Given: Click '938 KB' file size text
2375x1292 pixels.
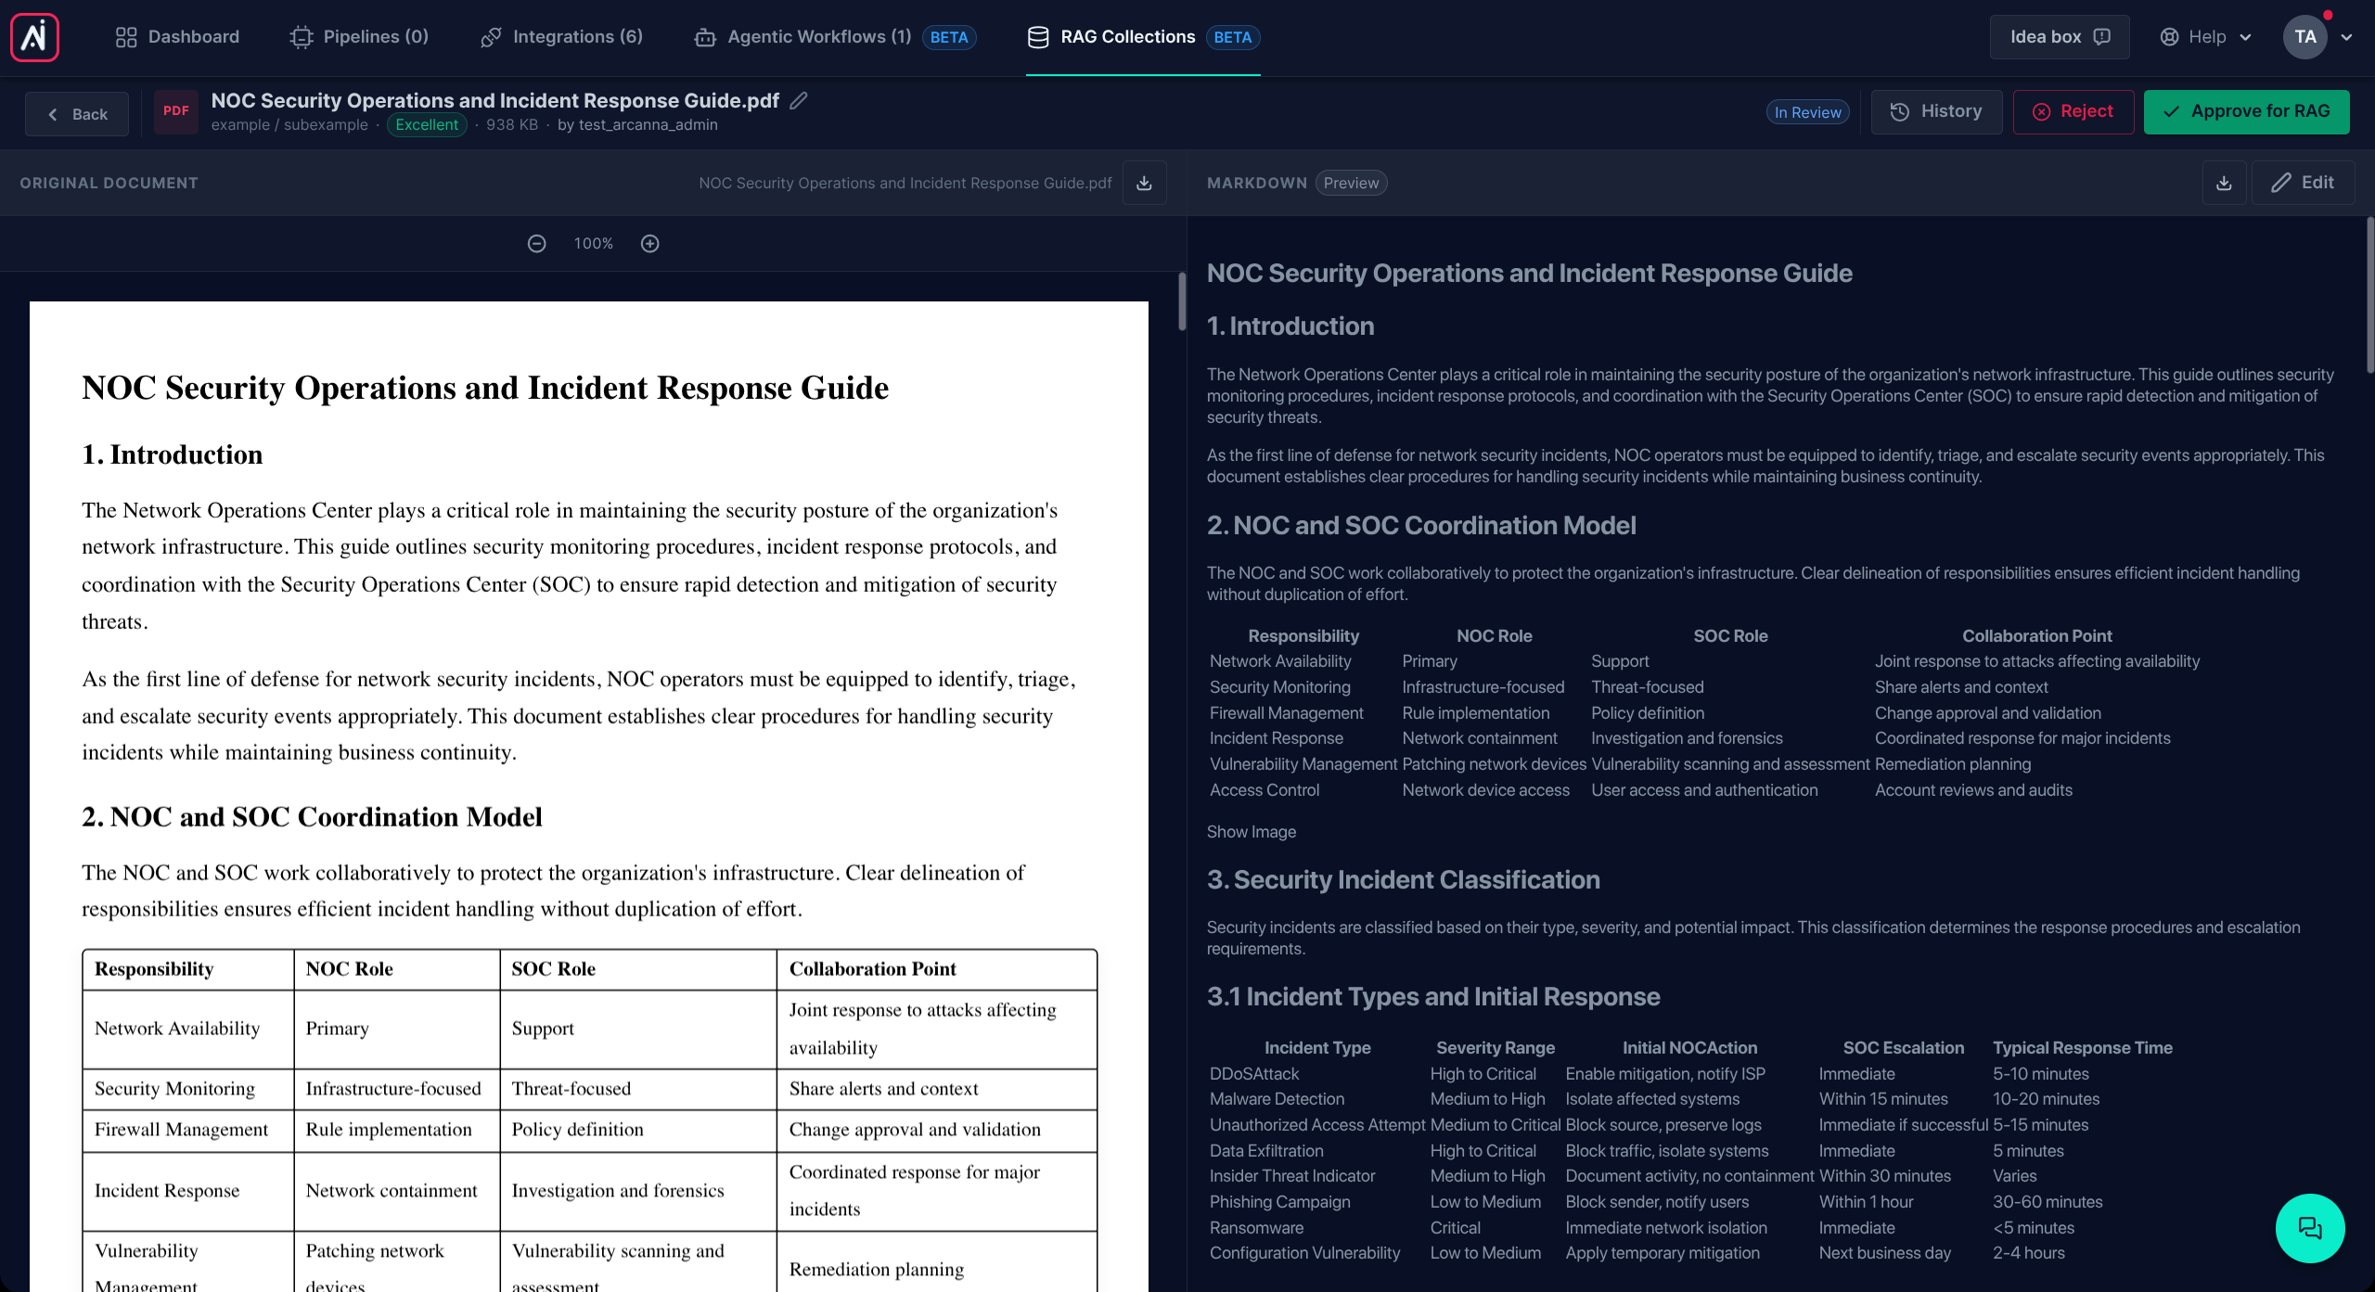Looking at the screenshot, I should pos(512,124).
